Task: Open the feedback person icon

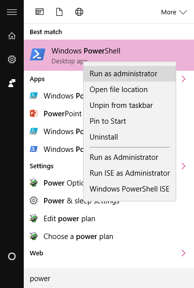Action: [12, 83]
